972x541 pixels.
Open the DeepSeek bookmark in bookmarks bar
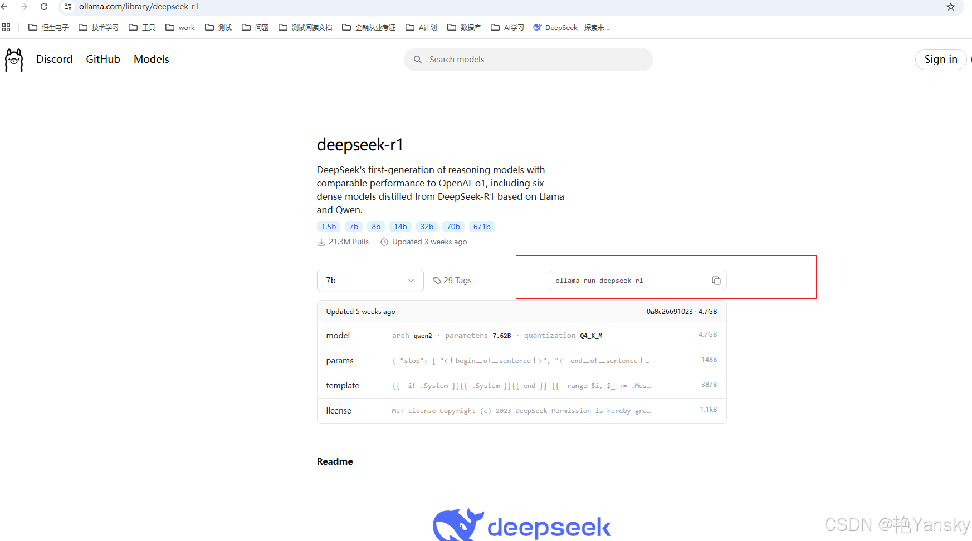[x=571, y=27]
